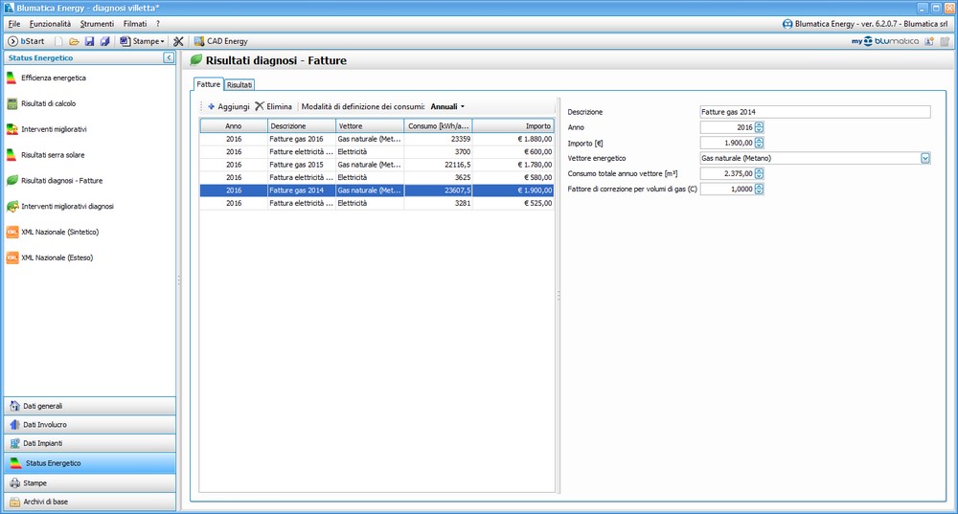The width and height of the screenshot is (958, 514).
Task: Create a new blank document icon
Action: point(58,41)
